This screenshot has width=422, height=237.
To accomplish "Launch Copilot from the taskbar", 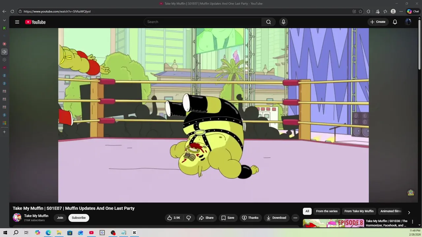I will point(37,233).
